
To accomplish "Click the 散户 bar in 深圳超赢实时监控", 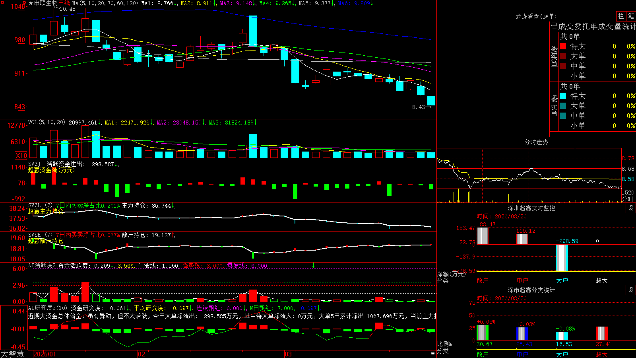I will 483,236.
